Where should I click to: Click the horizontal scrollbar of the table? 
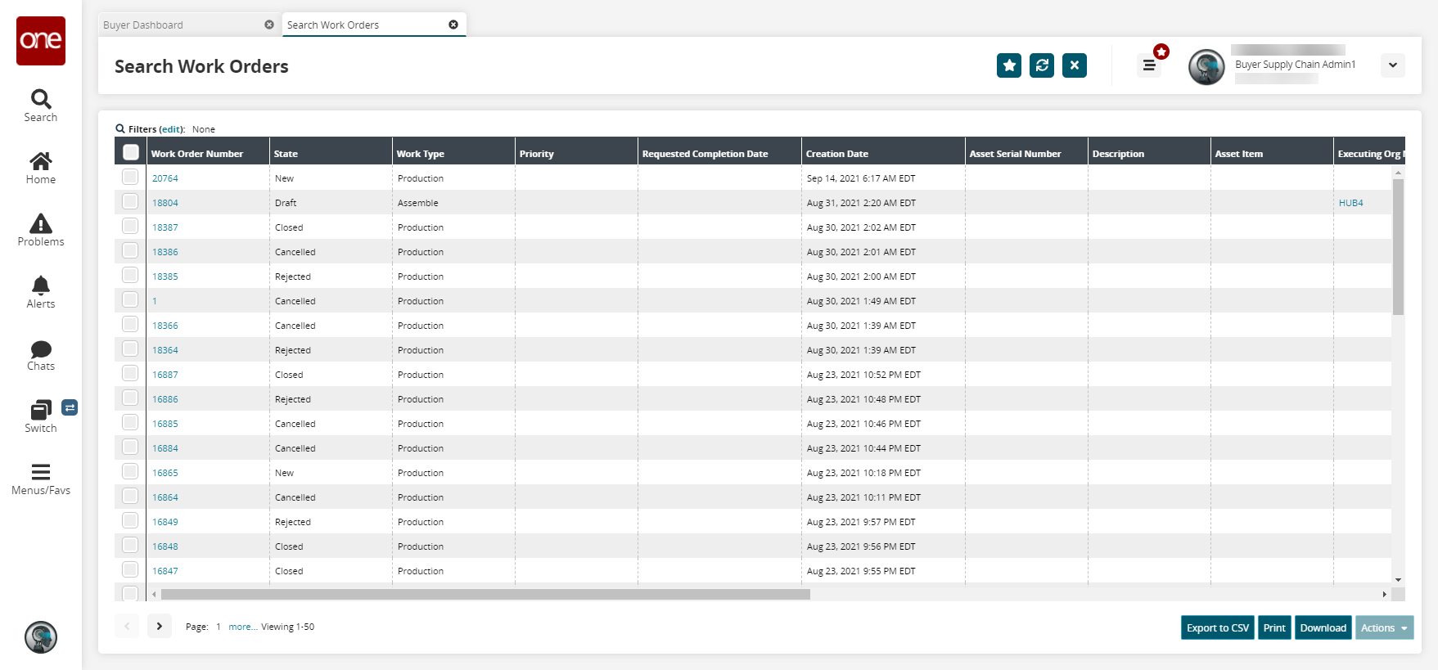pyautogui.click(x=485, y=595)
